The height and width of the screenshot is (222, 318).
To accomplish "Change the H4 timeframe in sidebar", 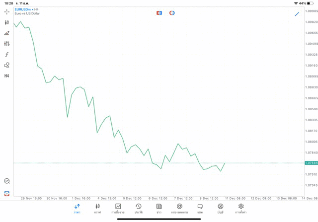I will (6, 76).
